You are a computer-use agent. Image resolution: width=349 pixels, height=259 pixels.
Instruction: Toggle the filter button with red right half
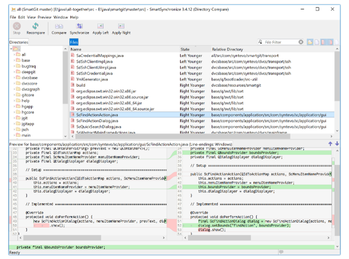[x=330, y=42]
